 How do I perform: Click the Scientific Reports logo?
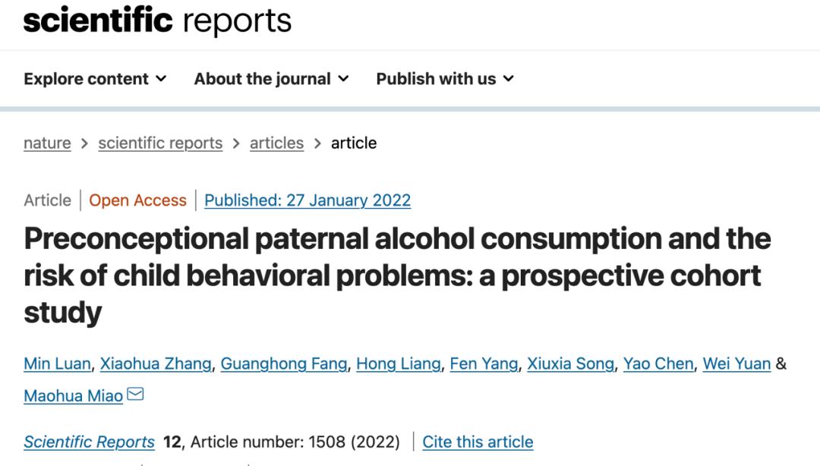tap(157, 20)
